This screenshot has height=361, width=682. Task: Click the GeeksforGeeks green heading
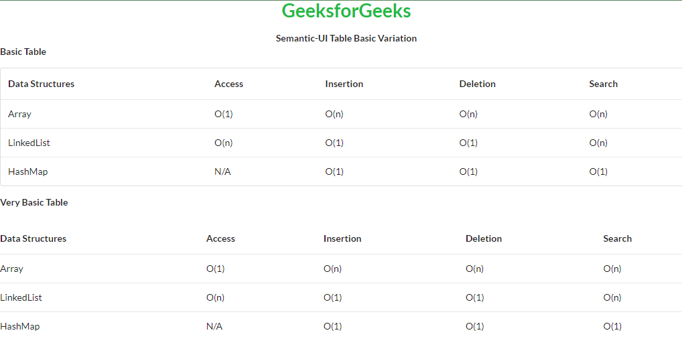point(346,11)
